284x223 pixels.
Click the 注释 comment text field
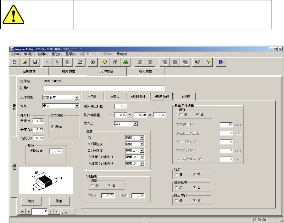(104, 88)
